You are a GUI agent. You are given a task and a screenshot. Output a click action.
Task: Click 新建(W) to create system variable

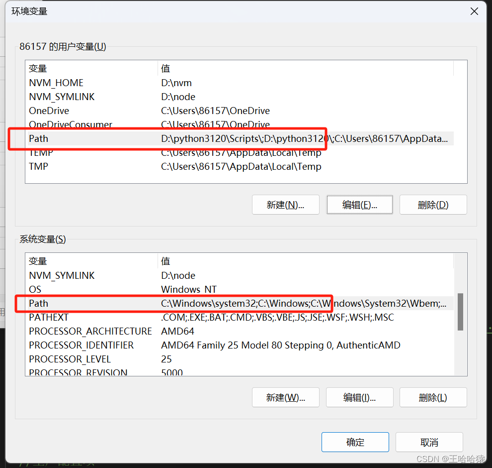click(285, 397)
